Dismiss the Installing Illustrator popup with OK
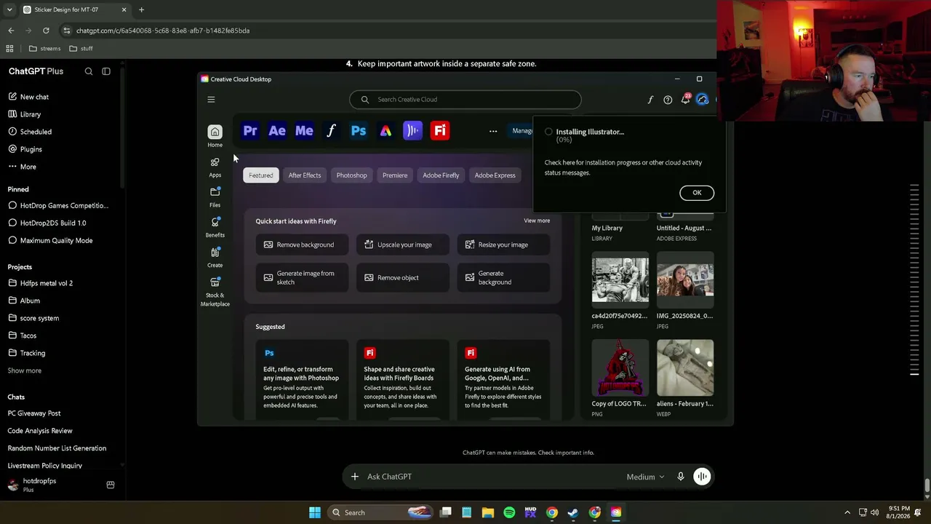 [x=697, y=193]
